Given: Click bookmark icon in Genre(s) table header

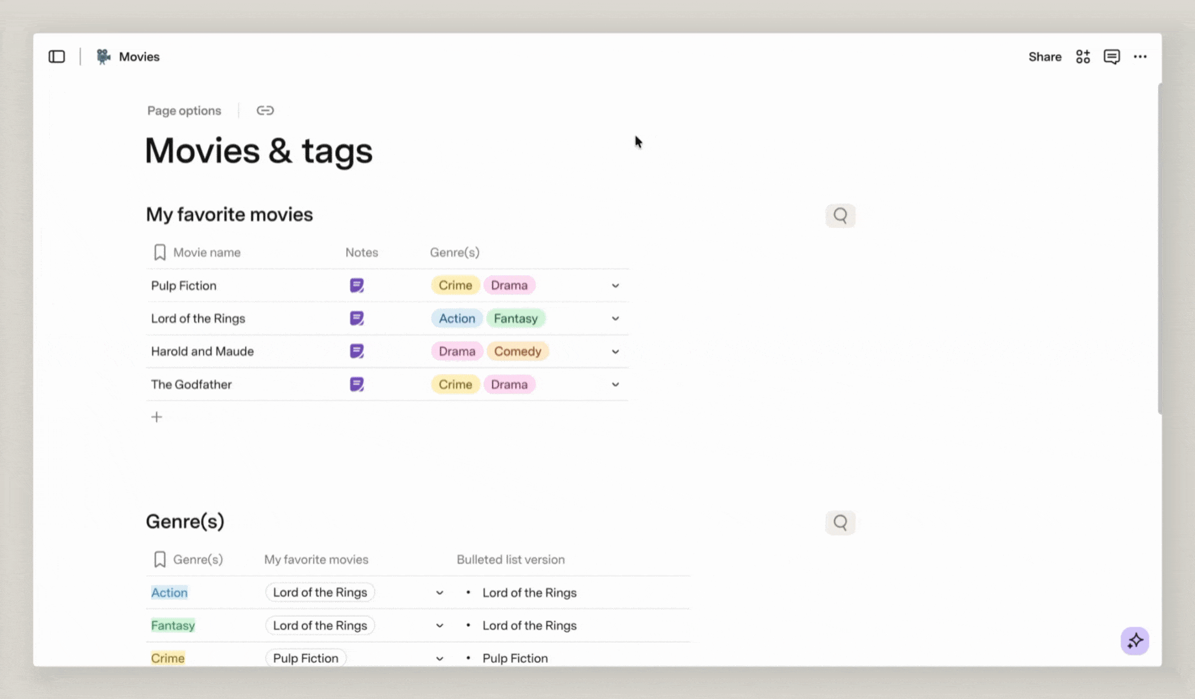Looking at the screenshot, I should pos(160,559).
